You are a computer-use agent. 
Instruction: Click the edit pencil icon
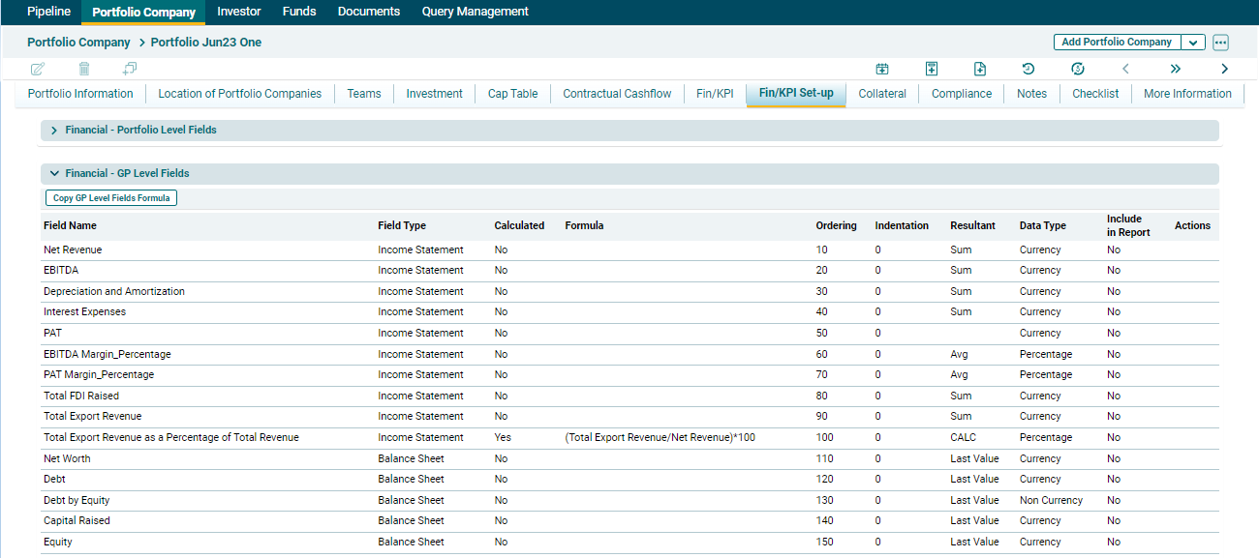coord(38,69)
